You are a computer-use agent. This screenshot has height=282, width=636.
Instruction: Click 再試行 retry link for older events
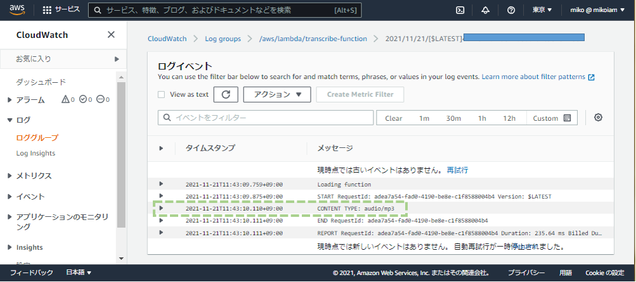(458, 170)
